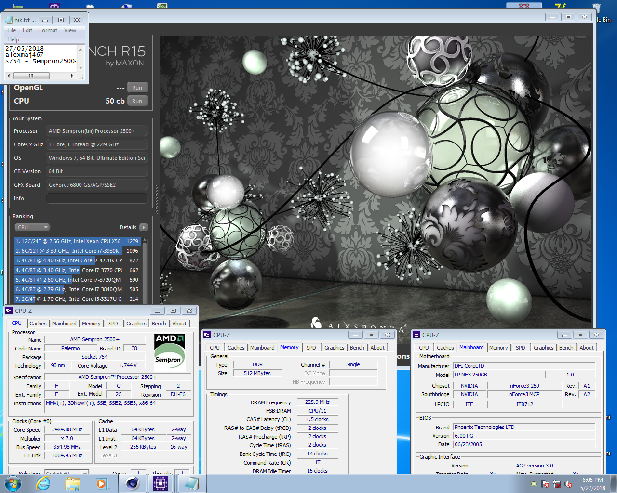Image resolution: width=617 pixels, height=493 pixels.
Task: Click the CPU-Z title bar icon of the Memory window
Action: pos(208,335)
